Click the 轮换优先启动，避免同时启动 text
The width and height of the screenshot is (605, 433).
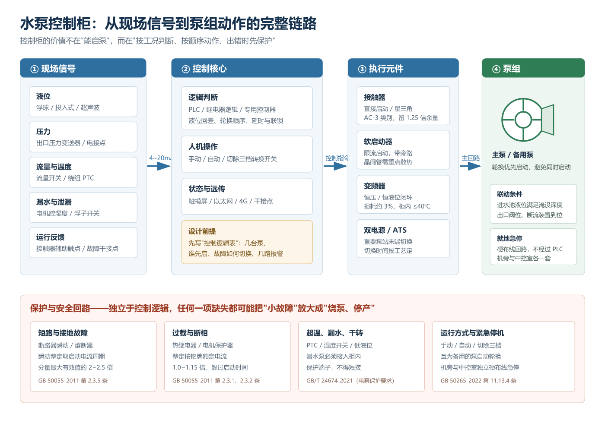click(x=531, y=167)
